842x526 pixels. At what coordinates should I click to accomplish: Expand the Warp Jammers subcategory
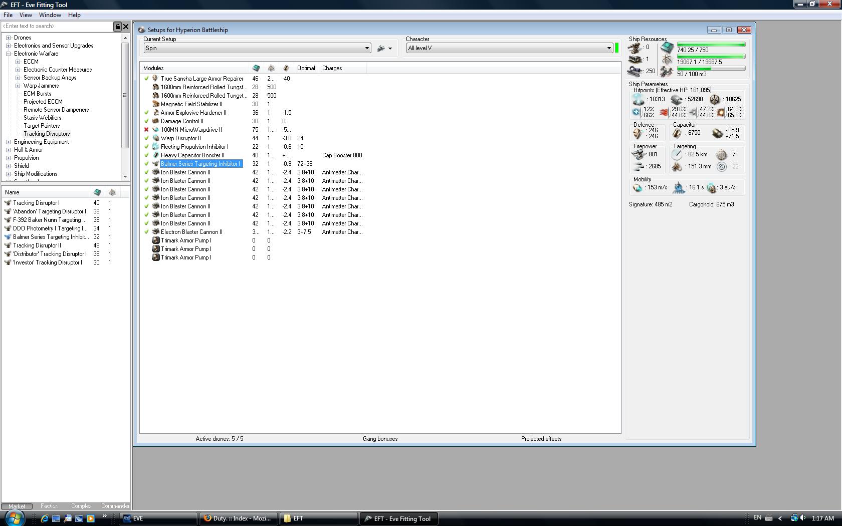[18, 86]
